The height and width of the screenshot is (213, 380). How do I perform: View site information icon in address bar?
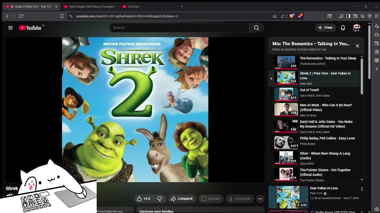71,16
